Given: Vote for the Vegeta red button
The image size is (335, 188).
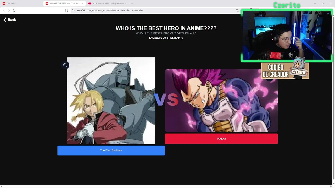Looking at the screenshot, I should 221,139.
